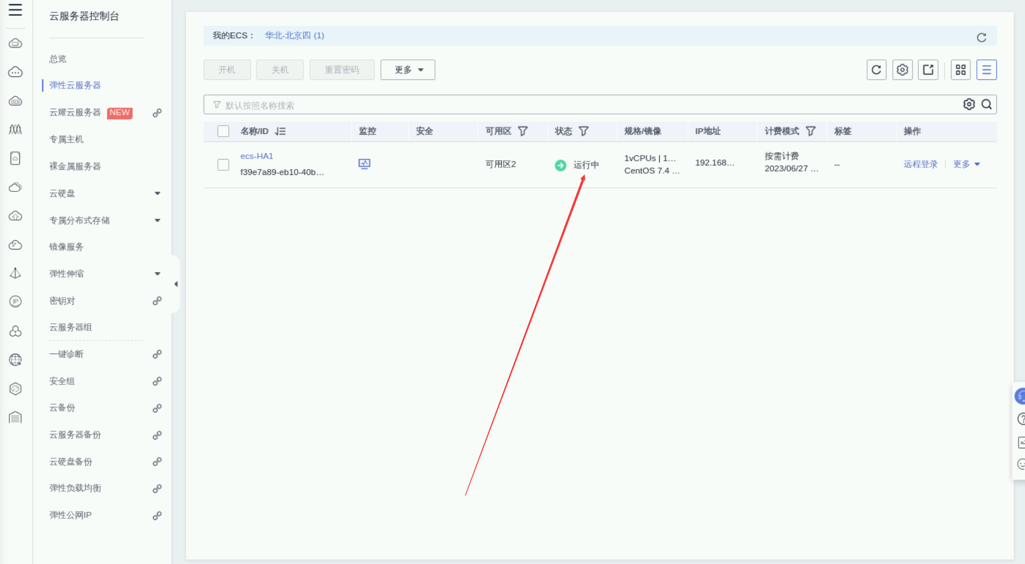Open monitoring chart icon for ecs-HA1
Screen dimensions: 1025x564
(365, 164)
